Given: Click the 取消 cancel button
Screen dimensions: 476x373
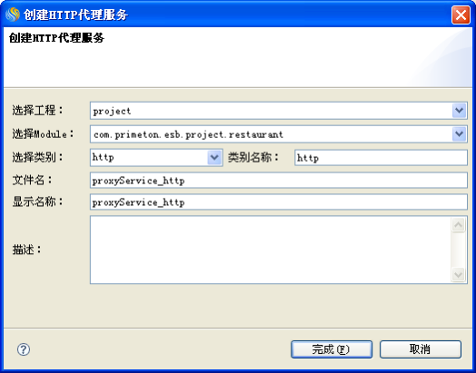Looking at the screenshot, I should [x=421, y=349].
